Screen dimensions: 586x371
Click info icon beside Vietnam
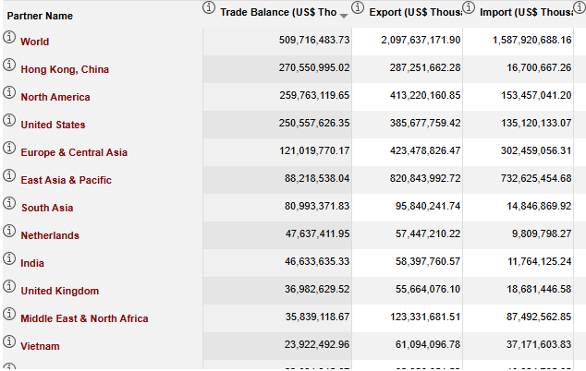click(9, 341)
